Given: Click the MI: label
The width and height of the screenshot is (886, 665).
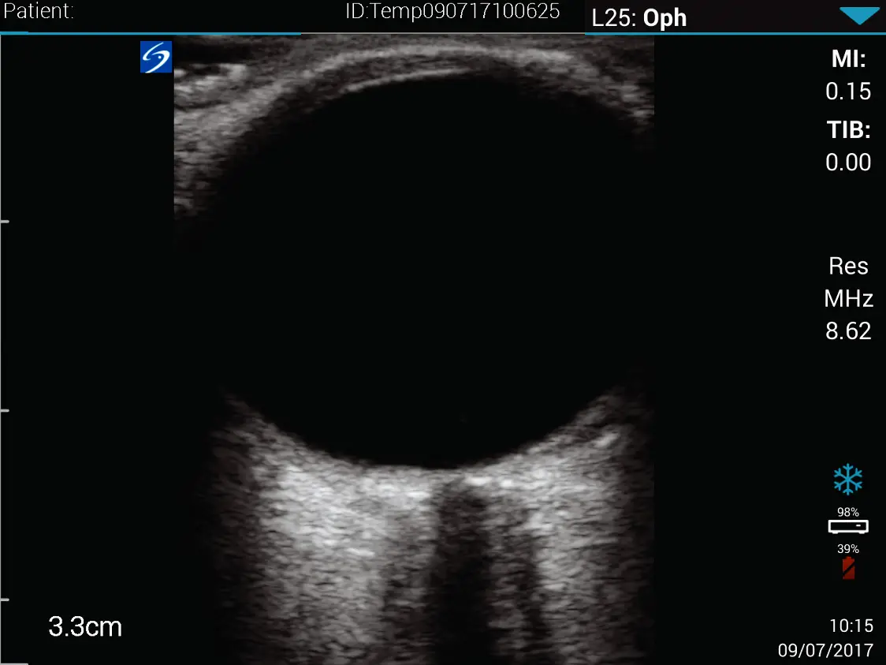Looking at the screenshot, I should (x=849, y=58).
